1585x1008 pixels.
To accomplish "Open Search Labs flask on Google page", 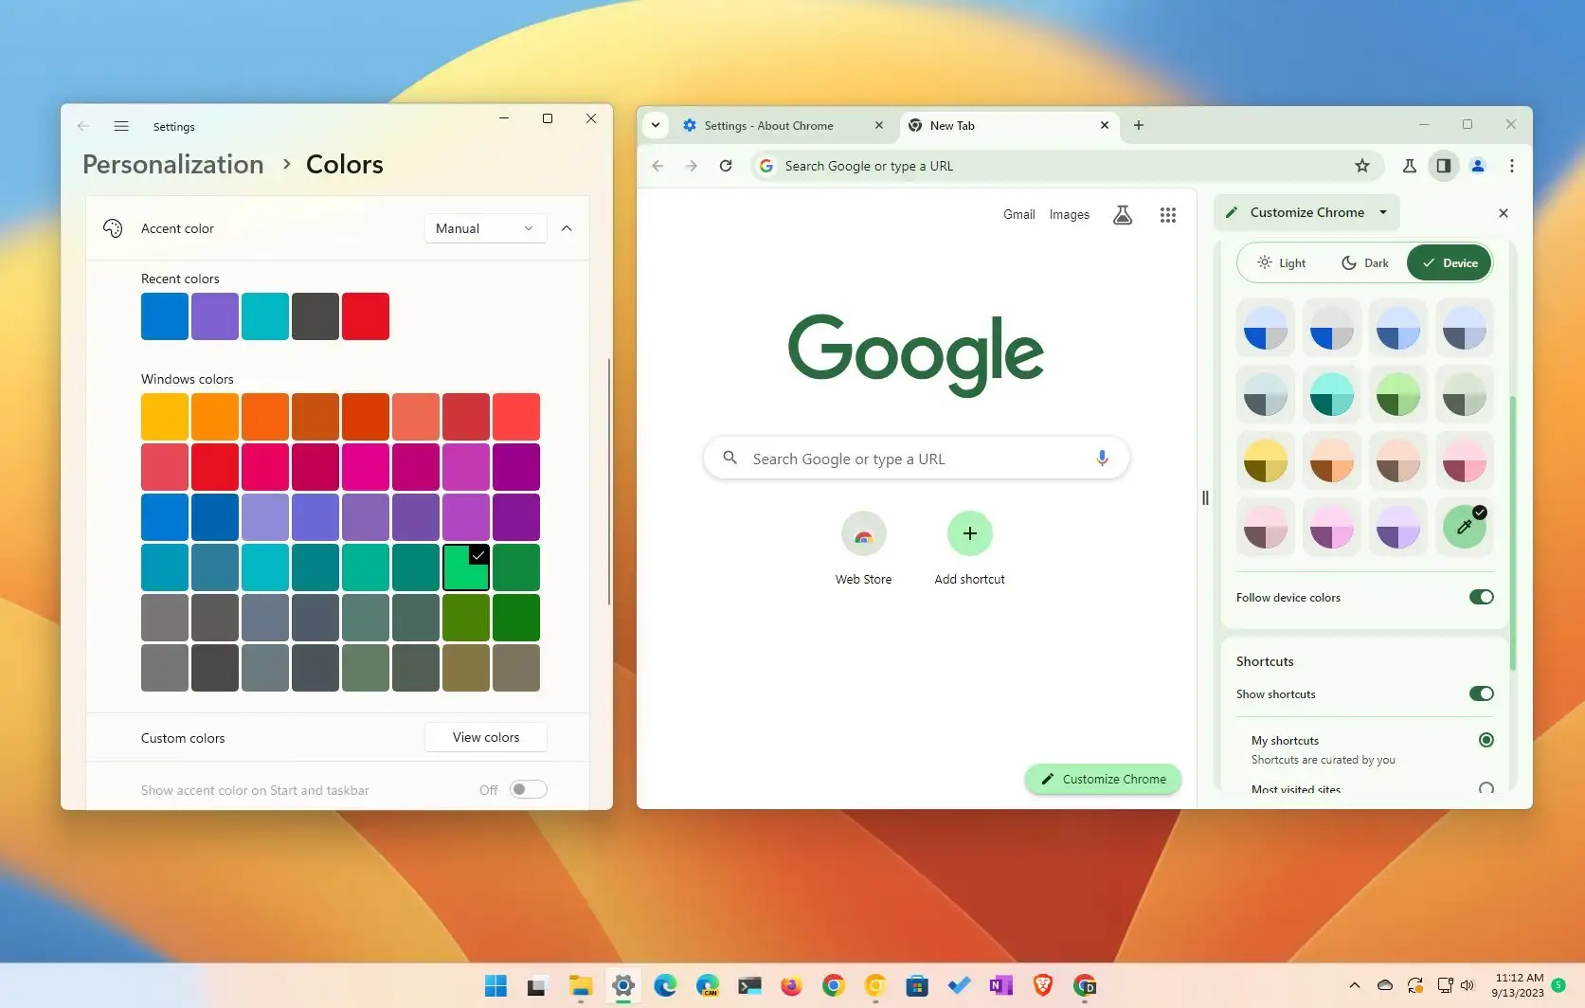I will tap(1123, 215).
